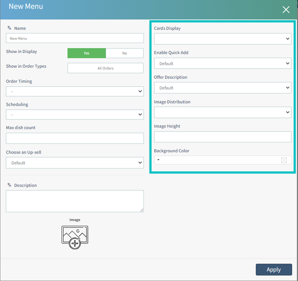Click the add image placeholder icon
This screenshot has height=281, width=298.
(75, 237)
